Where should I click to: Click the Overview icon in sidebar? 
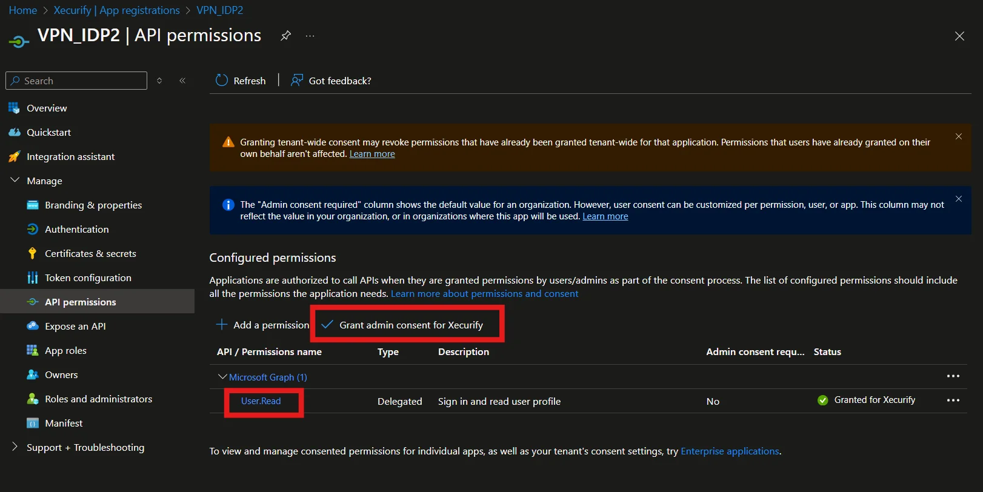click(14, 108)
